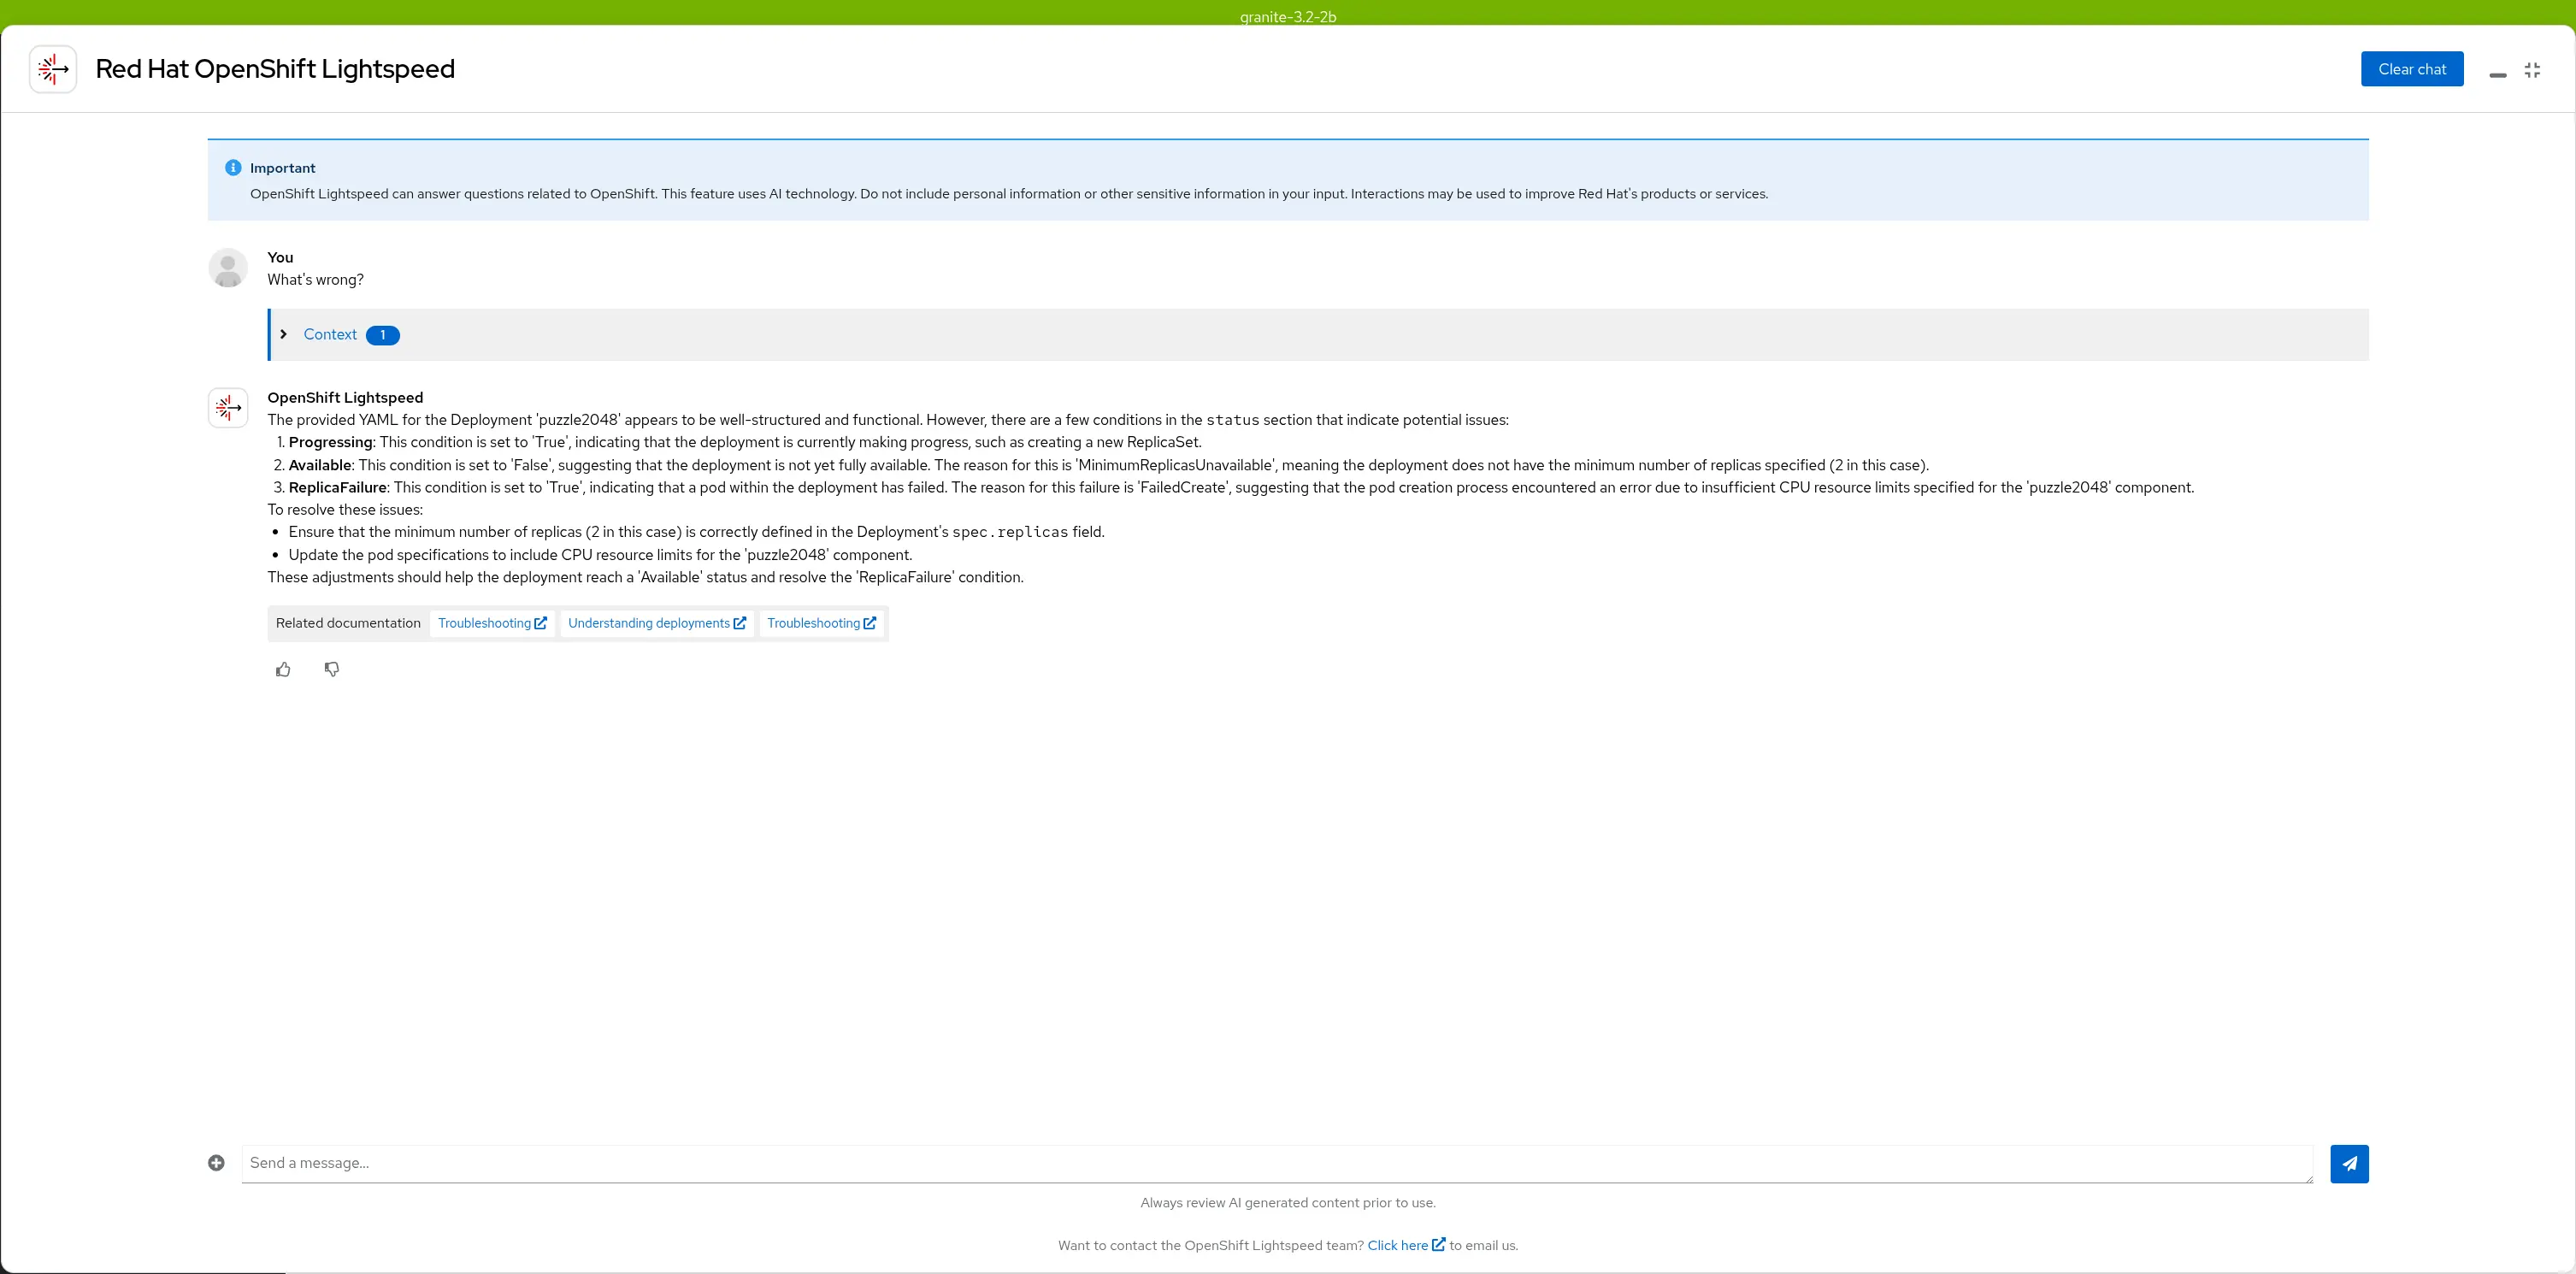
Task: Open the Context label link
Action: [x=330, y=334]
